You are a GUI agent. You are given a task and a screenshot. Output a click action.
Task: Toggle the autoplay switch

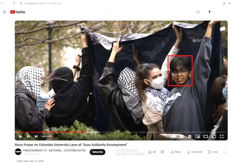pyautogui.click(x=173, y=136)
